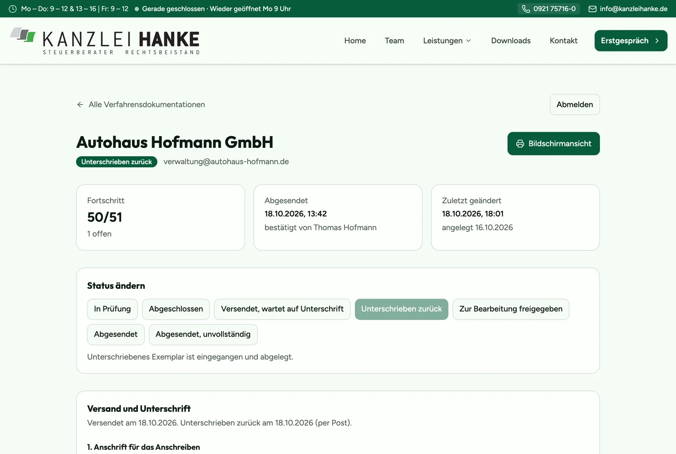This screenshot has height=454, width=676.
Task: Click '1. Anschrift für das Anschreiben' heading
Action: point(144,447)
